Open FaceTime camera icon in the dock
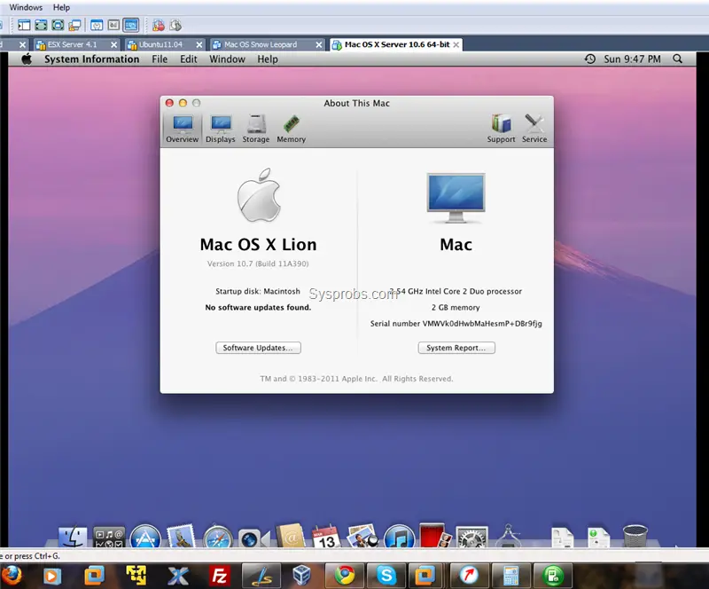 [x=254, y=538]
